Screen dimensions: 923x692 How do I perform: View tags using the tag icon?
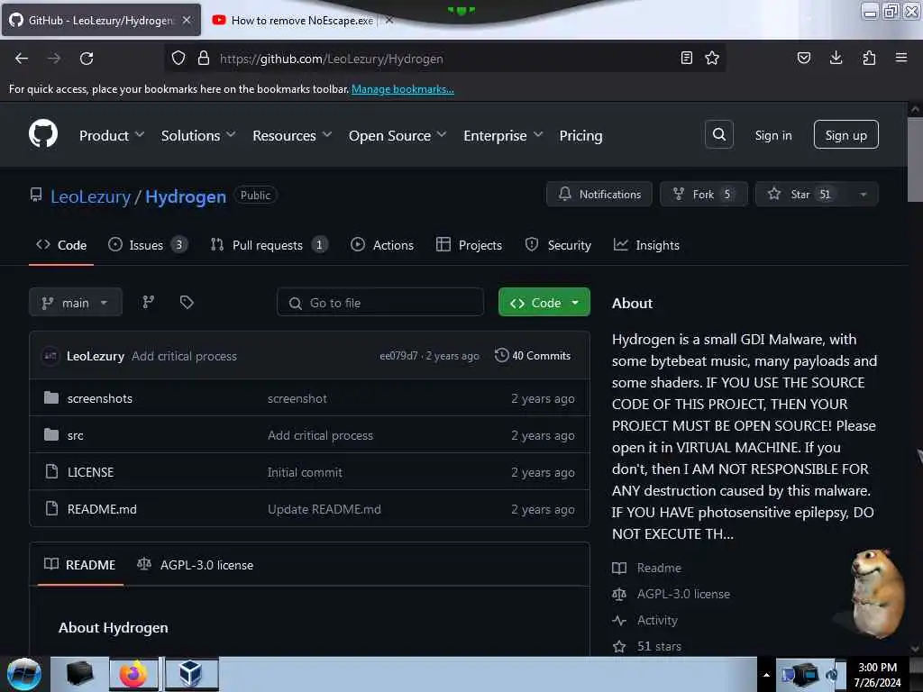(187, 303)
